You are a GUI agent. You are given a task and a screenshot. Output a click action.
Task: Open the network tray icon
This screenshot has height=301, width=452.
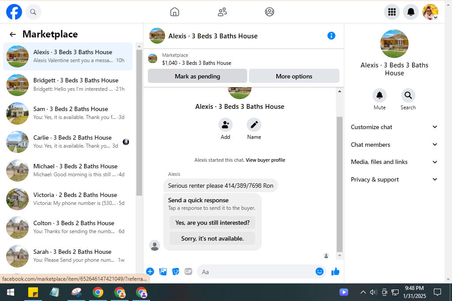pos(395,292)
